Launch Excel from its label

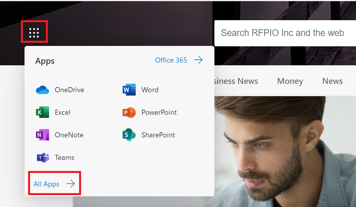pyautogui.click(x=62, y=112)
